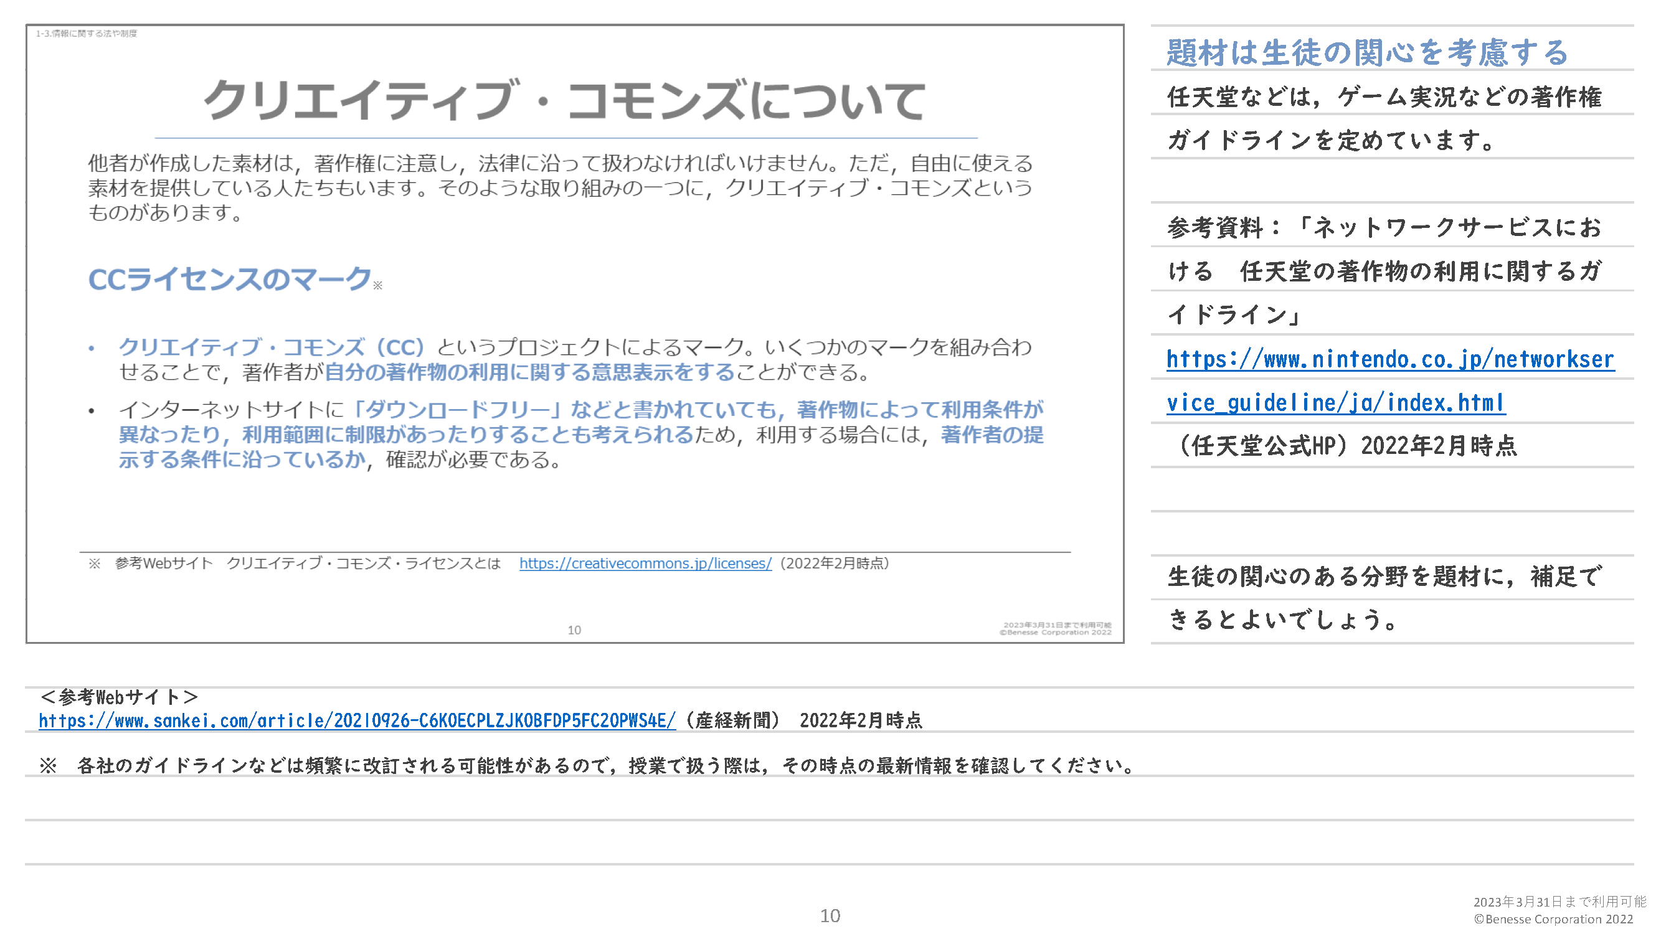This screenshot has height=934, width=1661.
Task: Open the nintendo.co.jp networkservice guideline link
Action: pyautogui.click(x=1390, y=359)
